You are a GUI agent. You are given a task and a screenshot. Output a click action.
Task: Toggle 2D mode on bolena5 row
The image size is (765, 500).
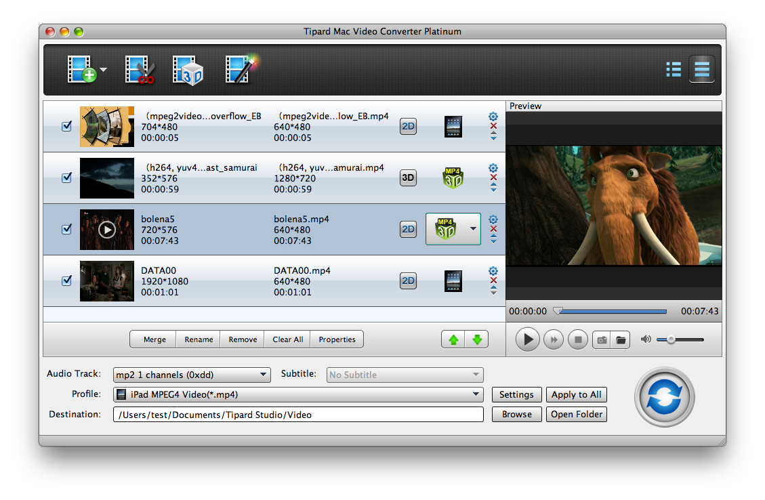click(x=408, y=229)
